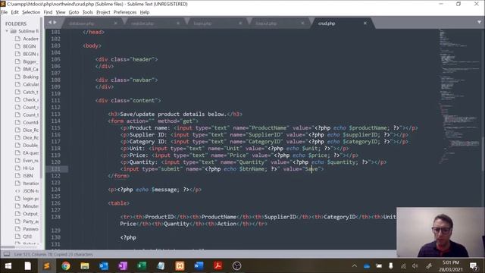This screenshot has width=485, height=273.
Task: Open the Tools menu
Action: 88,12
